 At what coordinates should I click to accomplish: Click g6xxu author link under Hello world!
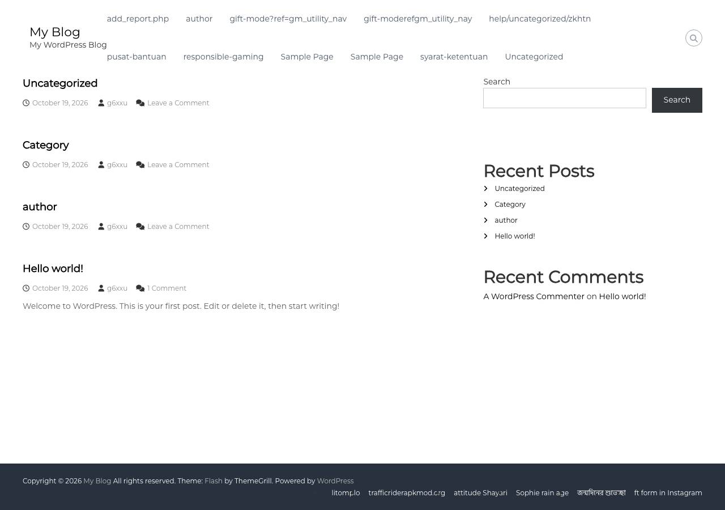tap(117, 288)
